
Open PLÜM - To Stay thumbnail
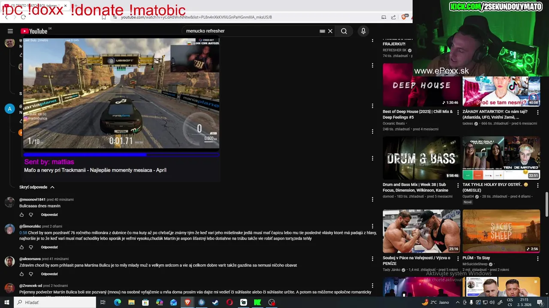pos(501,231)
